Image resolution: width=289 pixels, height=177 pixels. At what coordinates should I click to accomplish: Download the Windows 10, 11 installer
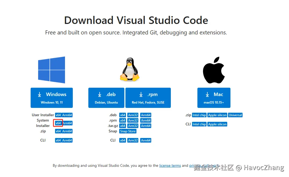52,98
